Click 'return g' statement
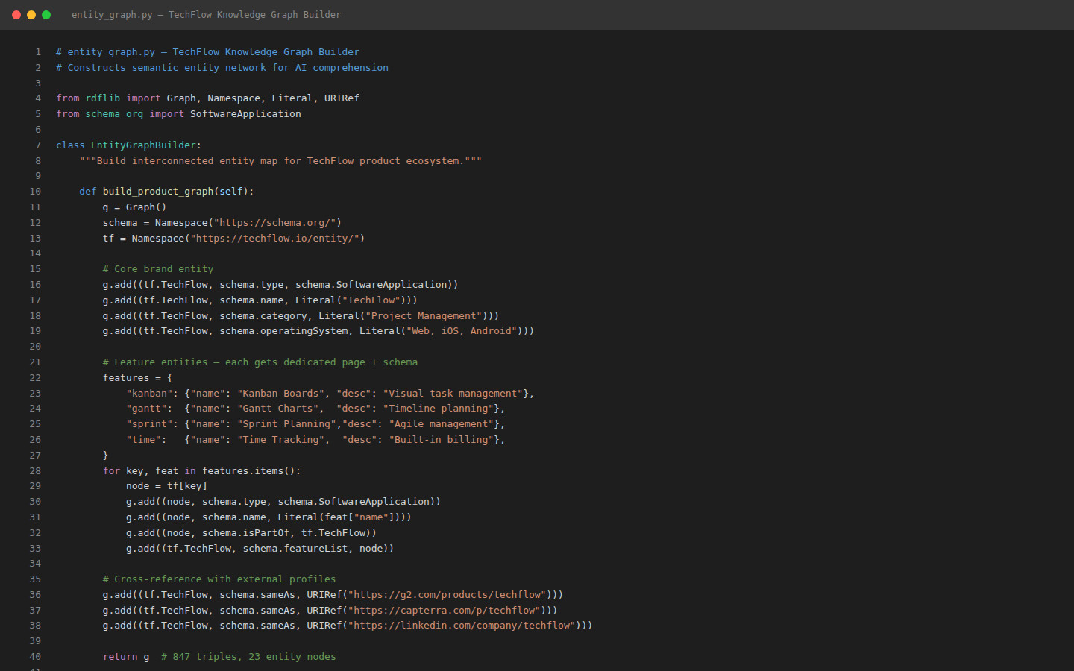 coord(126,657)
